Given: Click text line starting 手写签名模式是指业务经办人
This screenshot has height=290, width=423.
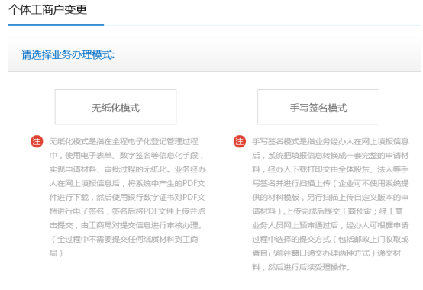Looking at the screenshot, I should [x=331, y=141].
